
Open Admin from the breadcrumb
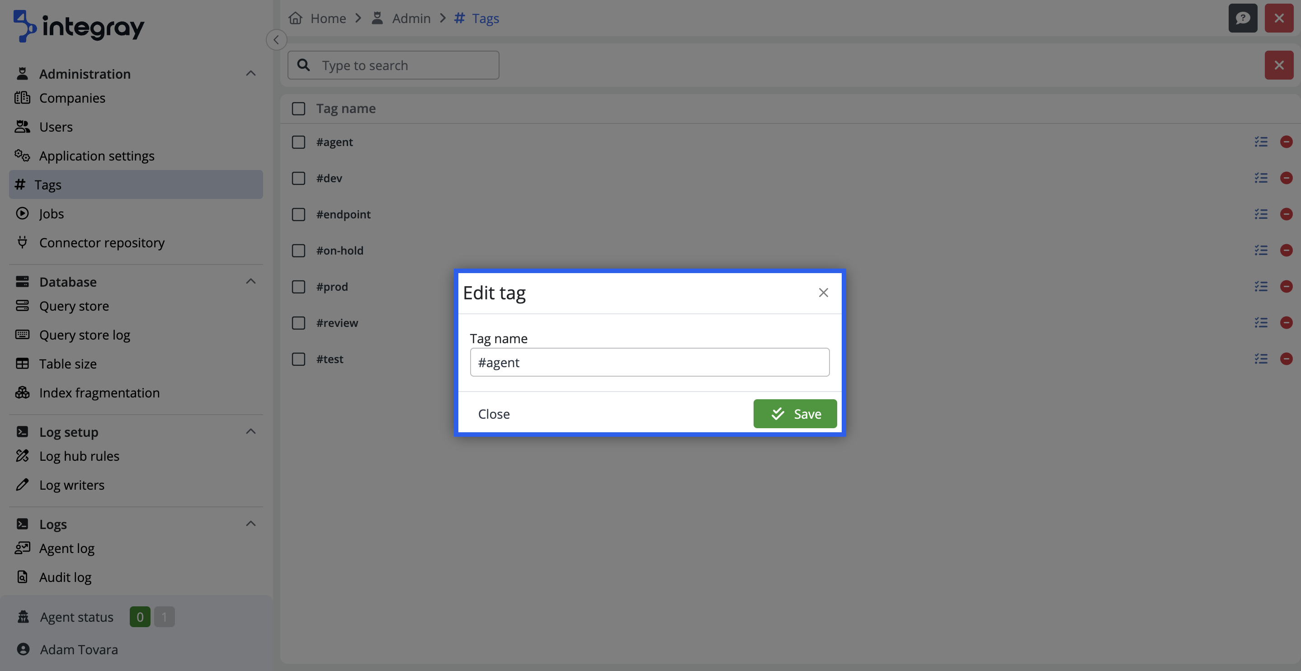[x=410, y=18]
